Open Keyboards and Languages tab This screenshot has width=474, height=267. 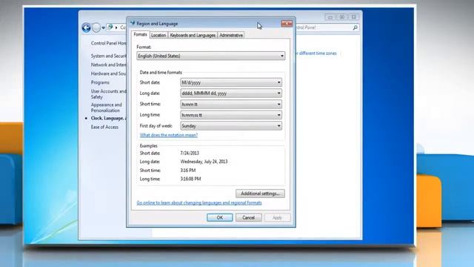193,35
